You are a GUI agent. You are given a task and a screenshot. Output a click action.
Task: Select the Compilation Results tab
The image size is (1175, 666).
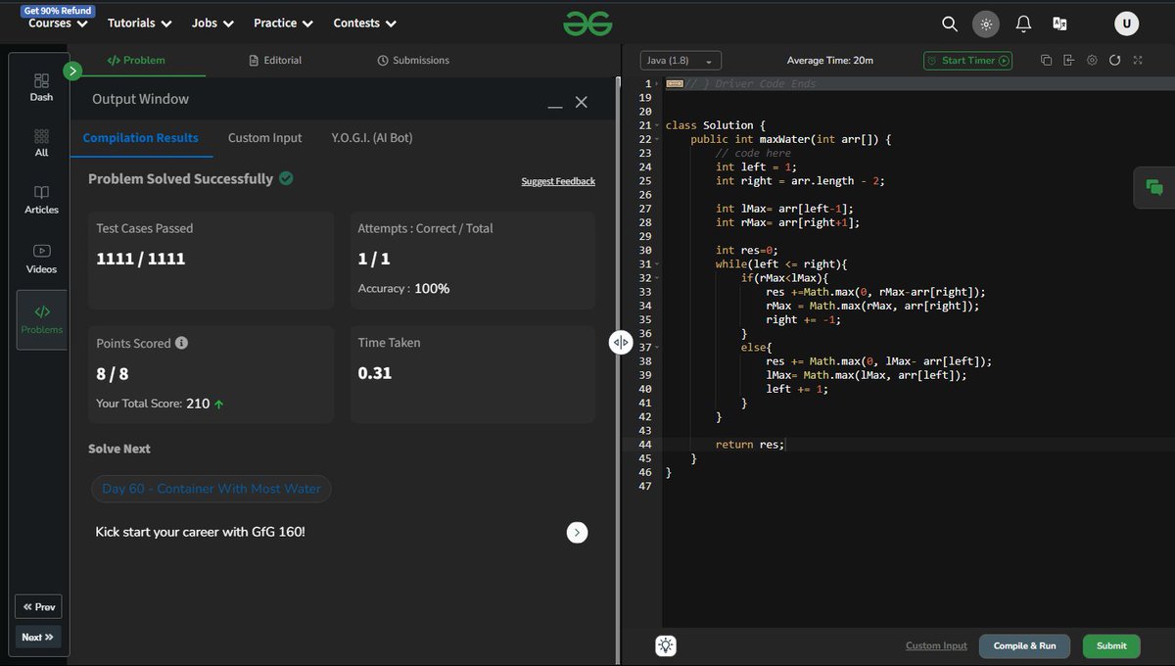coord(141,138)
